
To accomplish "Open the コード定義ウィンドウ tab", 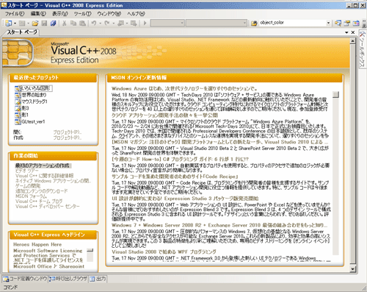I will 25,279.
